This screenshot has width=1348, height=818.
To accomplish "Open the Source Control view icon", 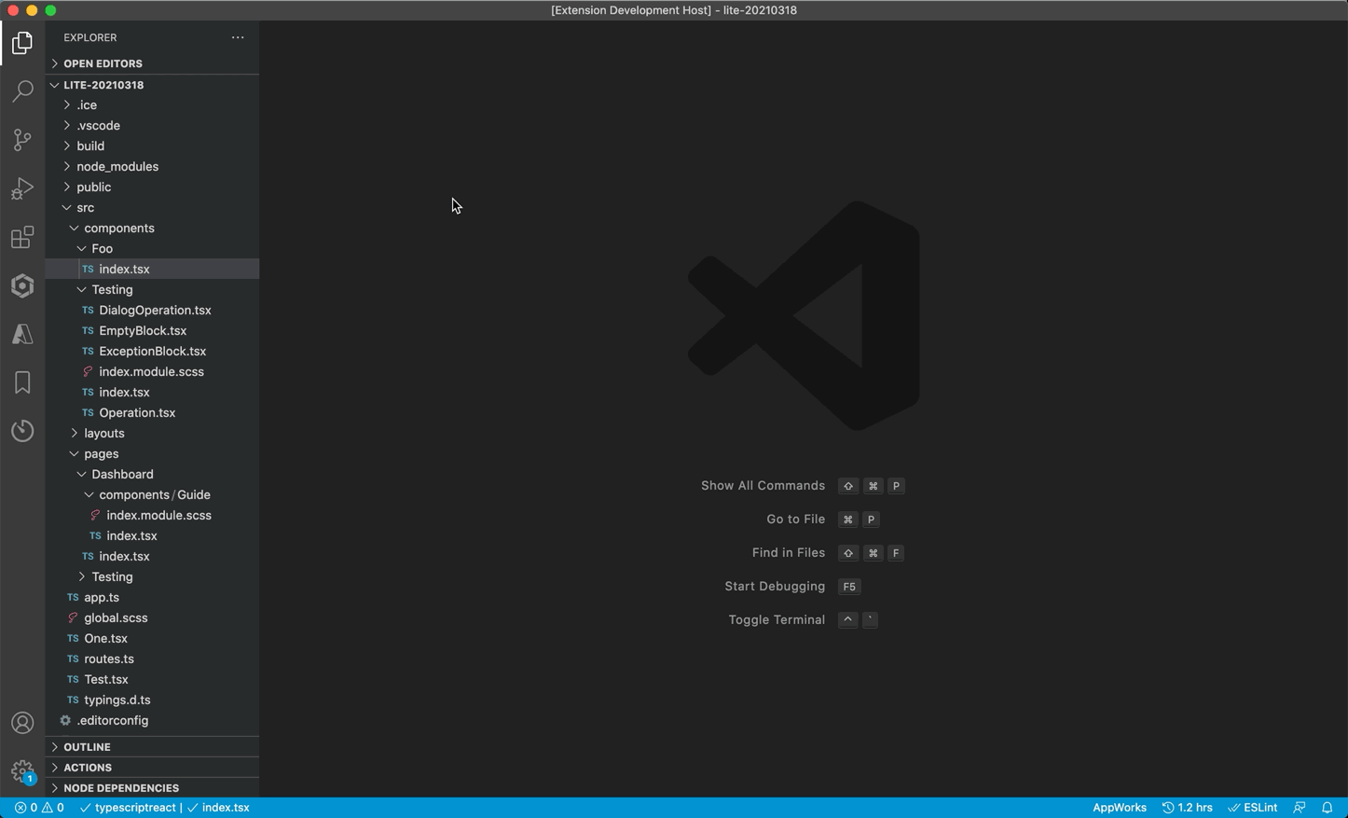I will tap(22, 140).
